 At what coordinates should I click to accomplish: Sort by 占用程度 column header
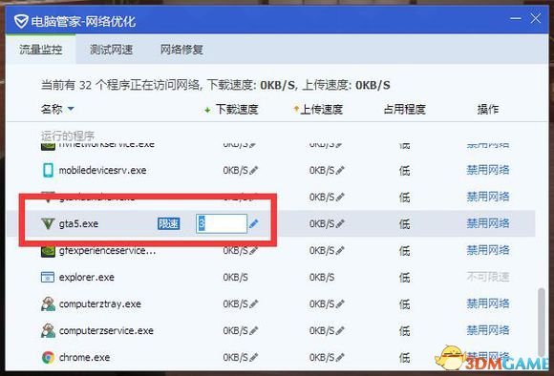click(x=405, y=110)
